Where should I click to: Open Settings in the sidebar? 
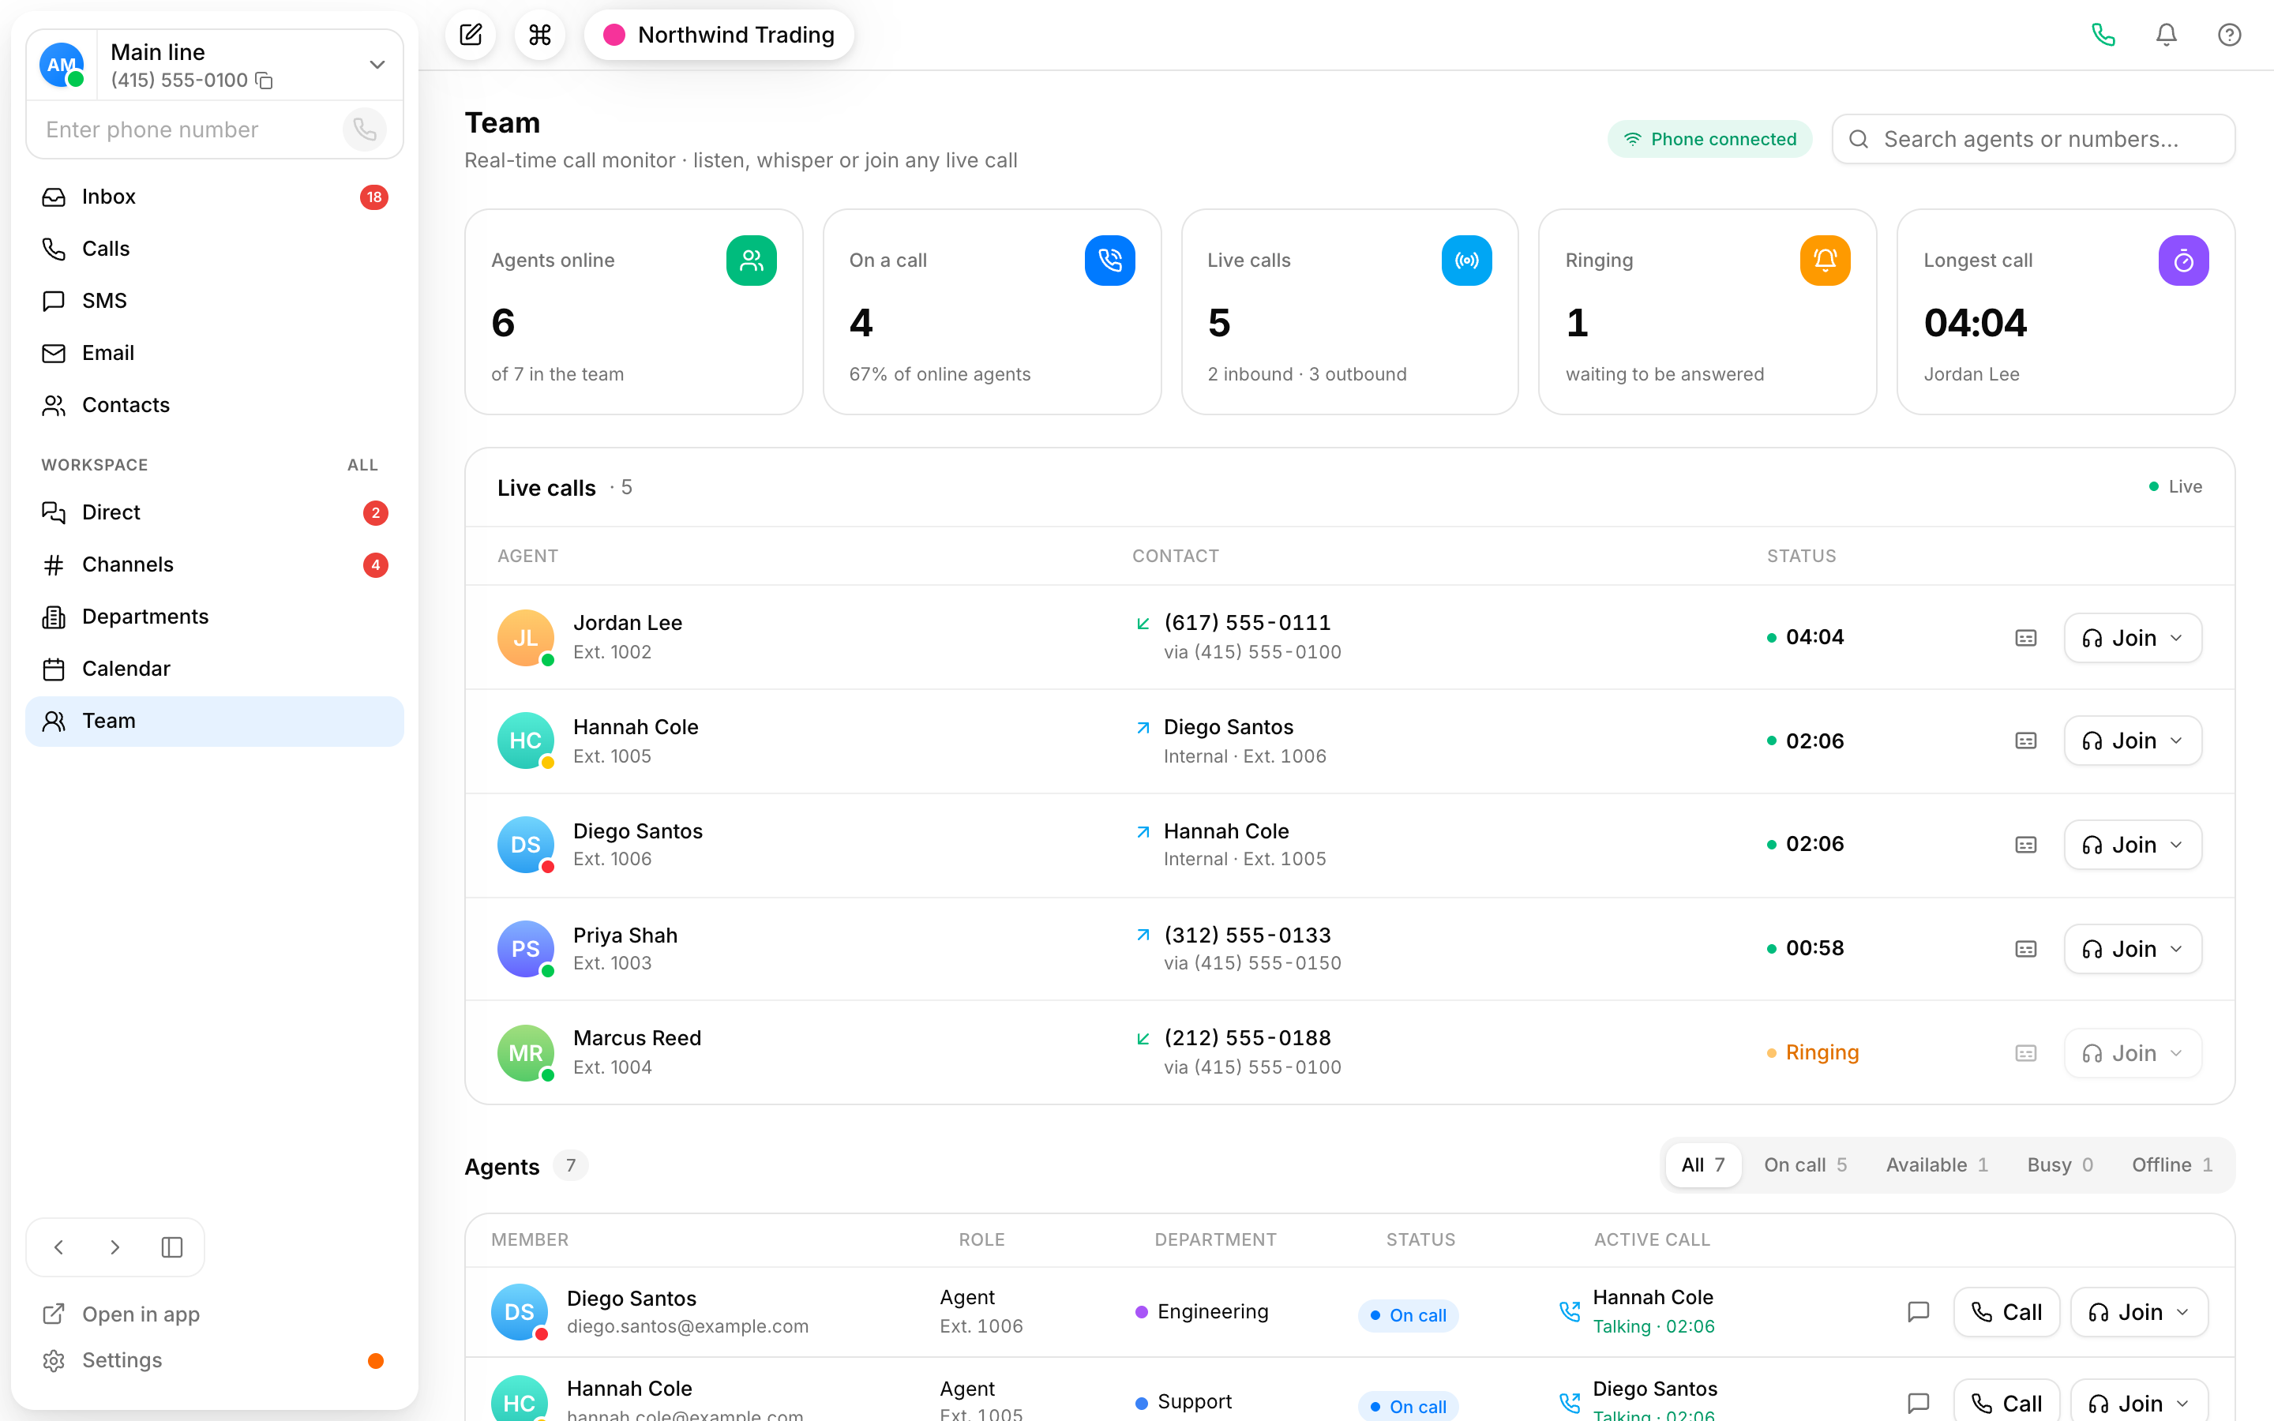point(216,1360)
